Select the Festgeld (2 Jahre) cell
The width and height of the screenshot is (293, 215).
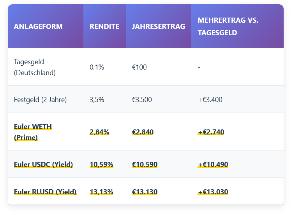(40, 100)
